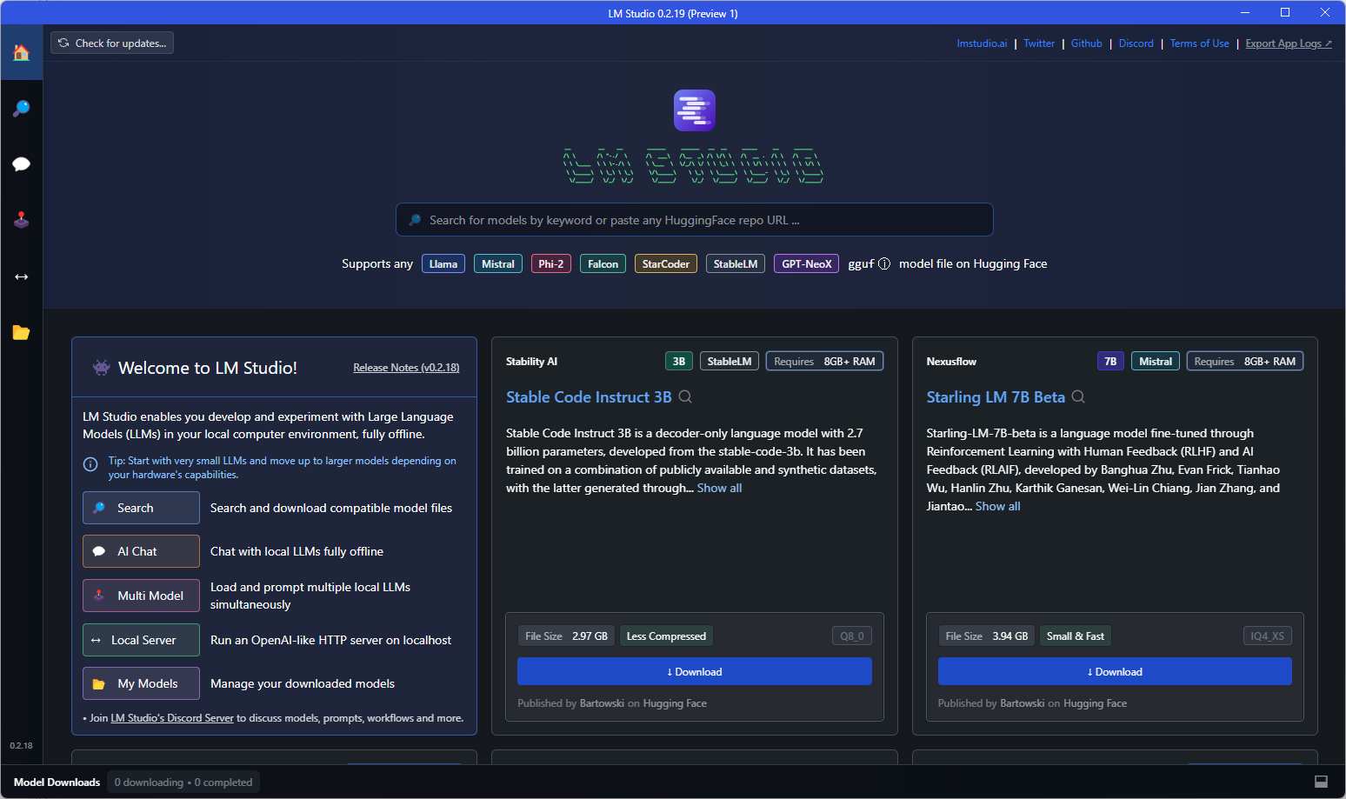Click the AI Chat button in Welcome panel

pyautogui.click(x=141, y=551)
